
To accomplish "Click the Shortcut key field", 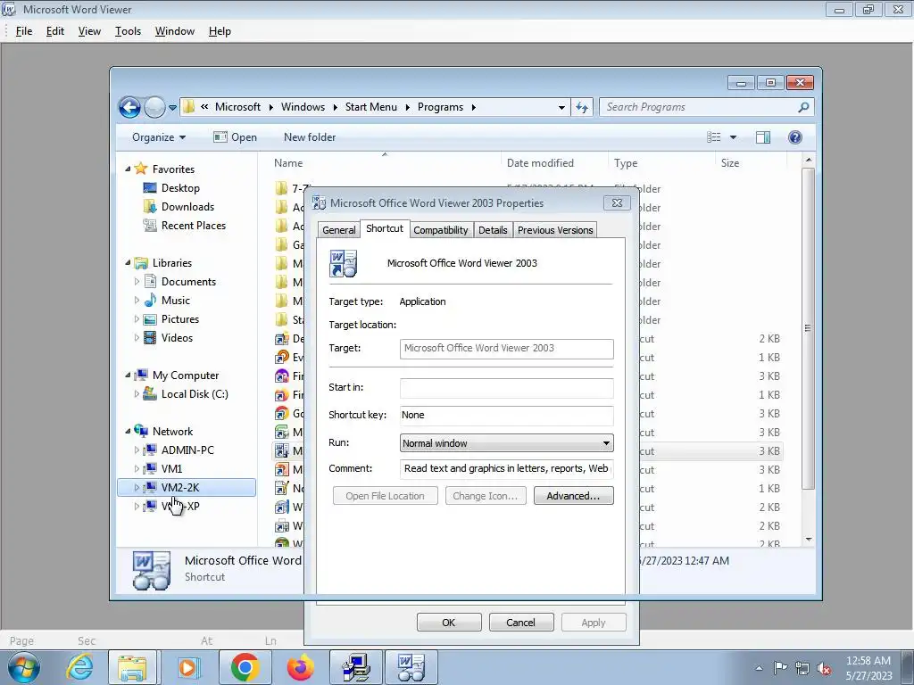I will click(507, 416).
